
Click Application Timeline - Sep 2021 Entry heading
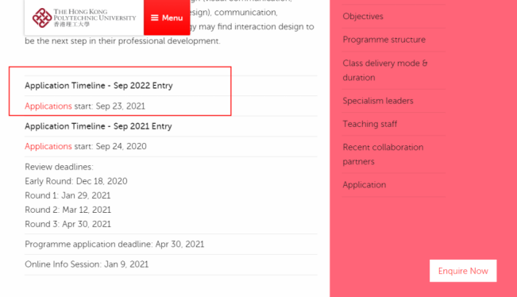(98, 126)
